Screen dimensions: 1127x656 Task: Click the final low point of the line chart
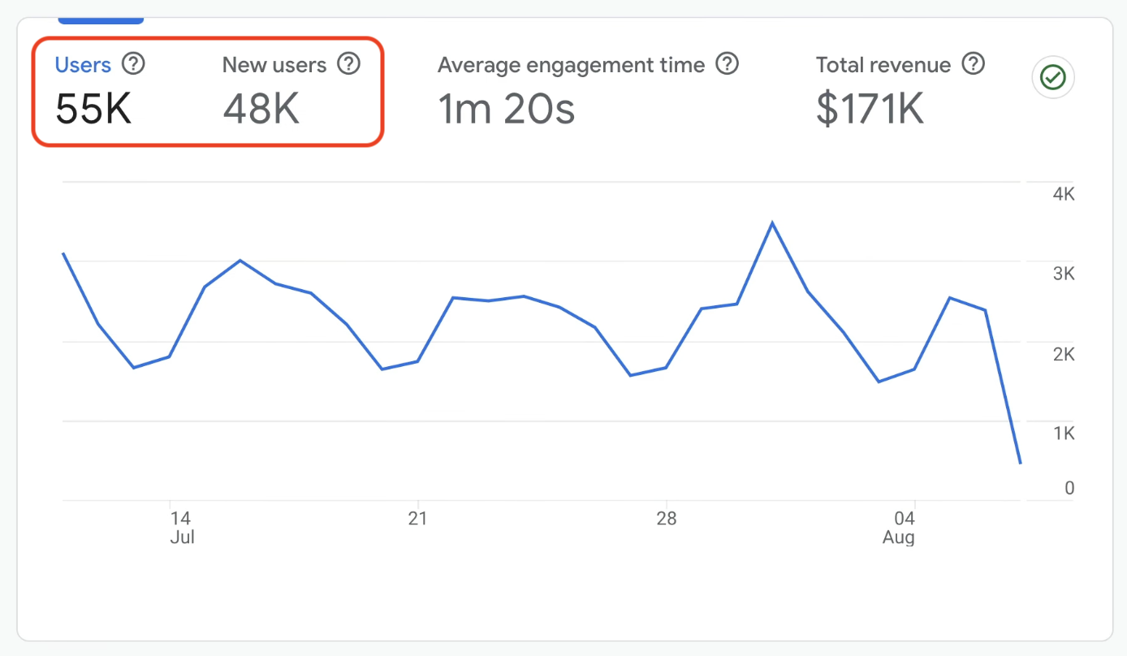point(1020,463)
